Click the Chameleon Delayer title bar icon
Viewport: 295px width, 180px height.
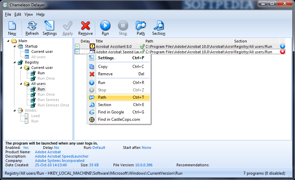[5, 5]
